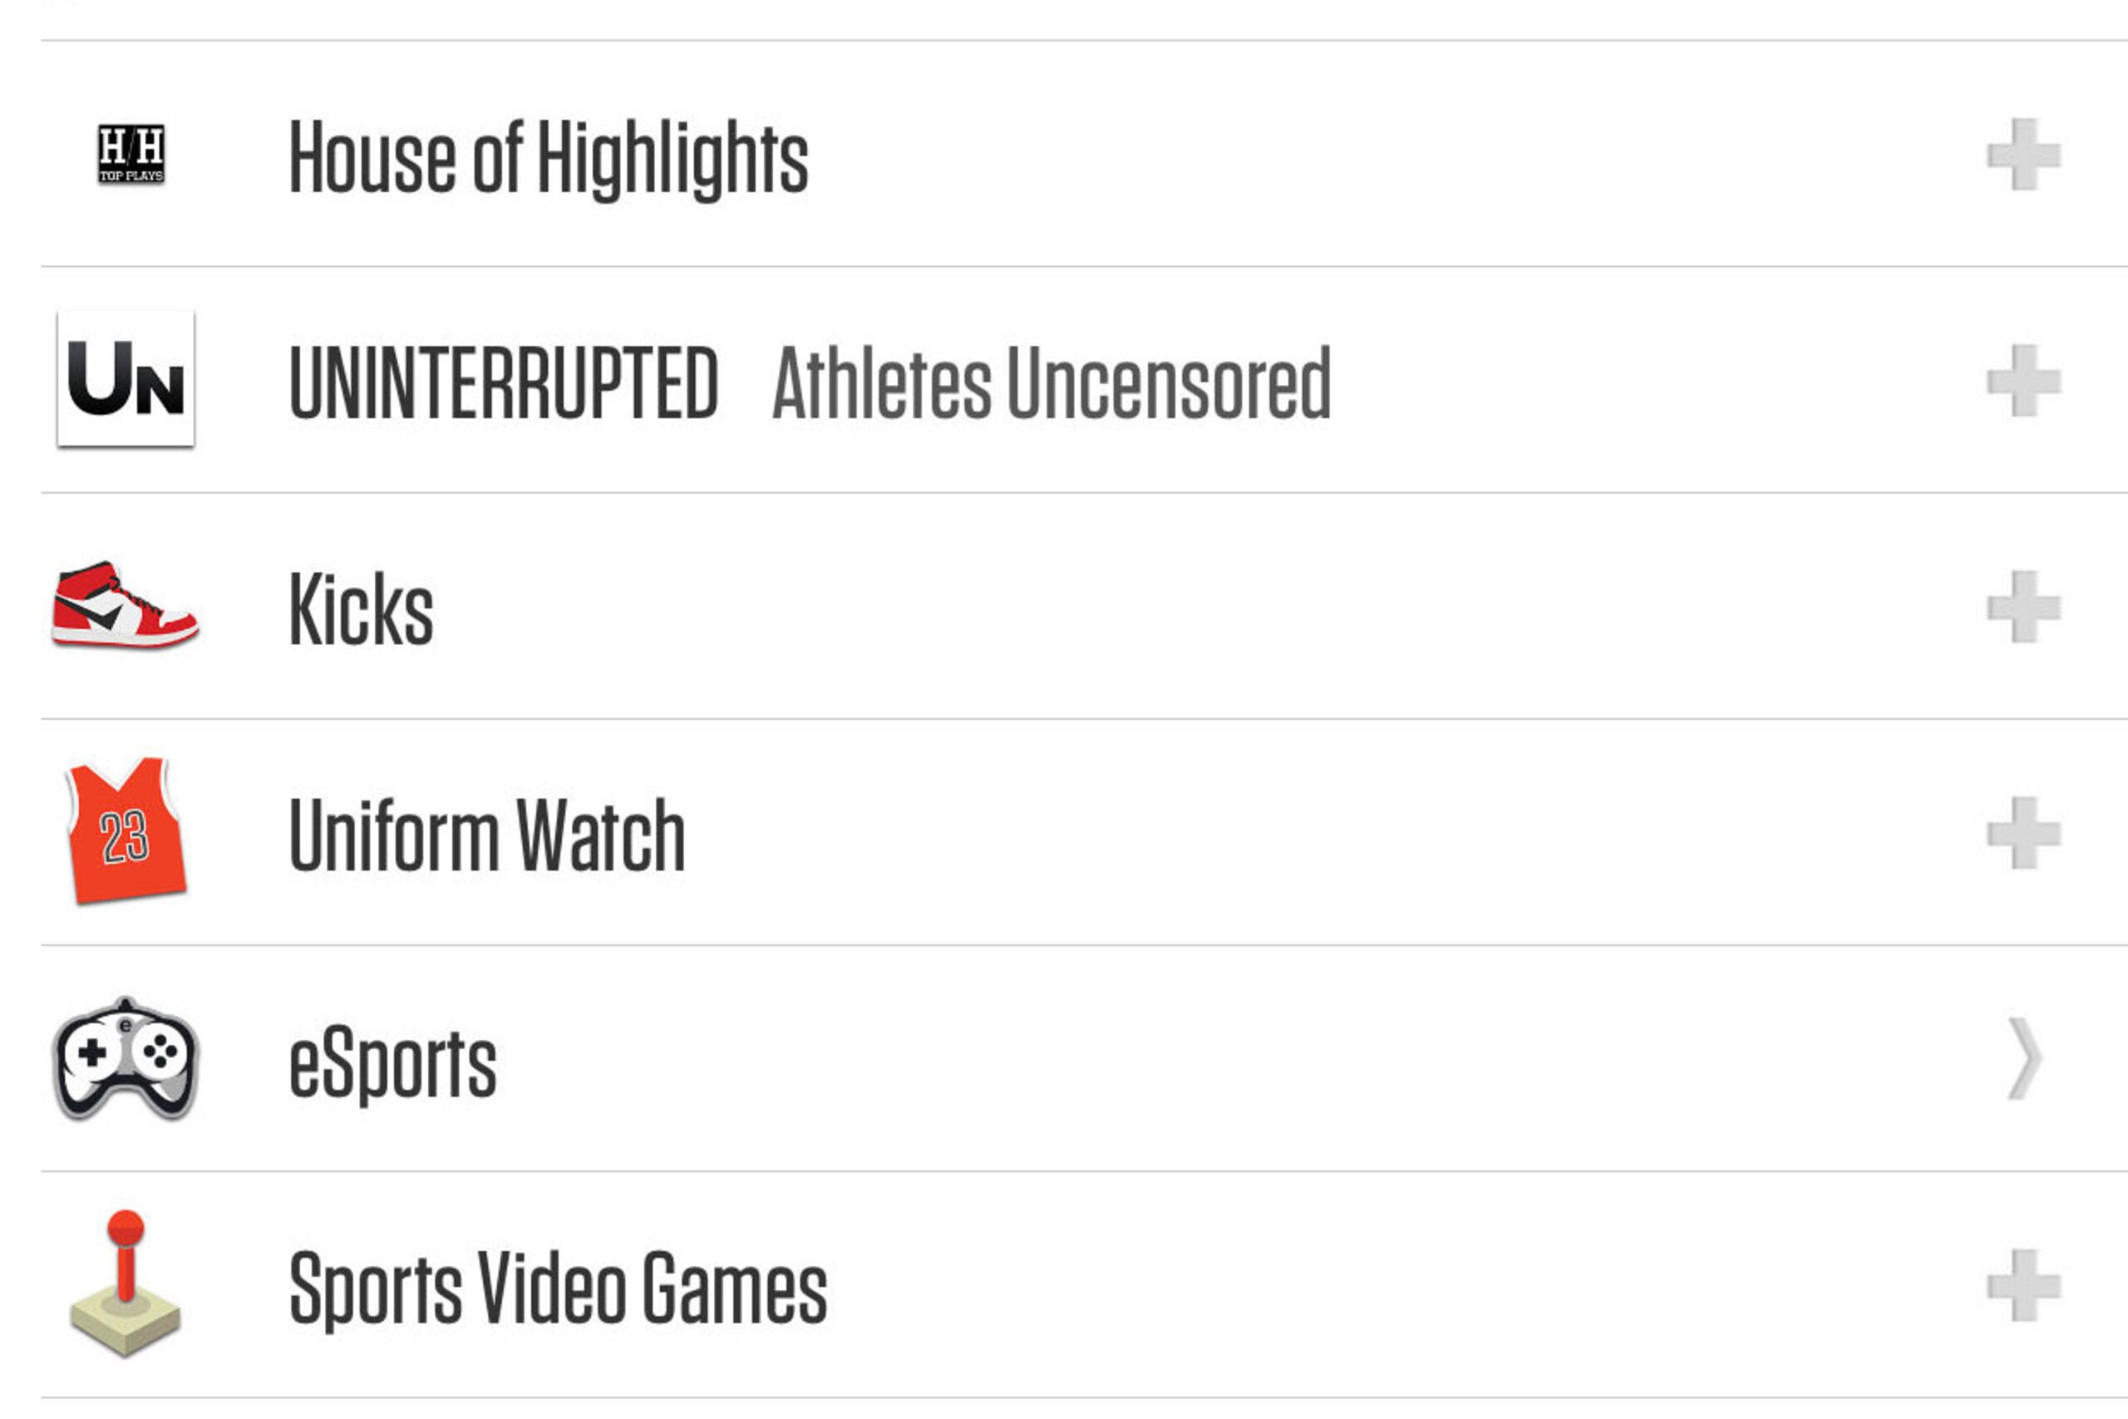Select the Uniform Watch label
2128x1419 pixels.
(487, 835)
